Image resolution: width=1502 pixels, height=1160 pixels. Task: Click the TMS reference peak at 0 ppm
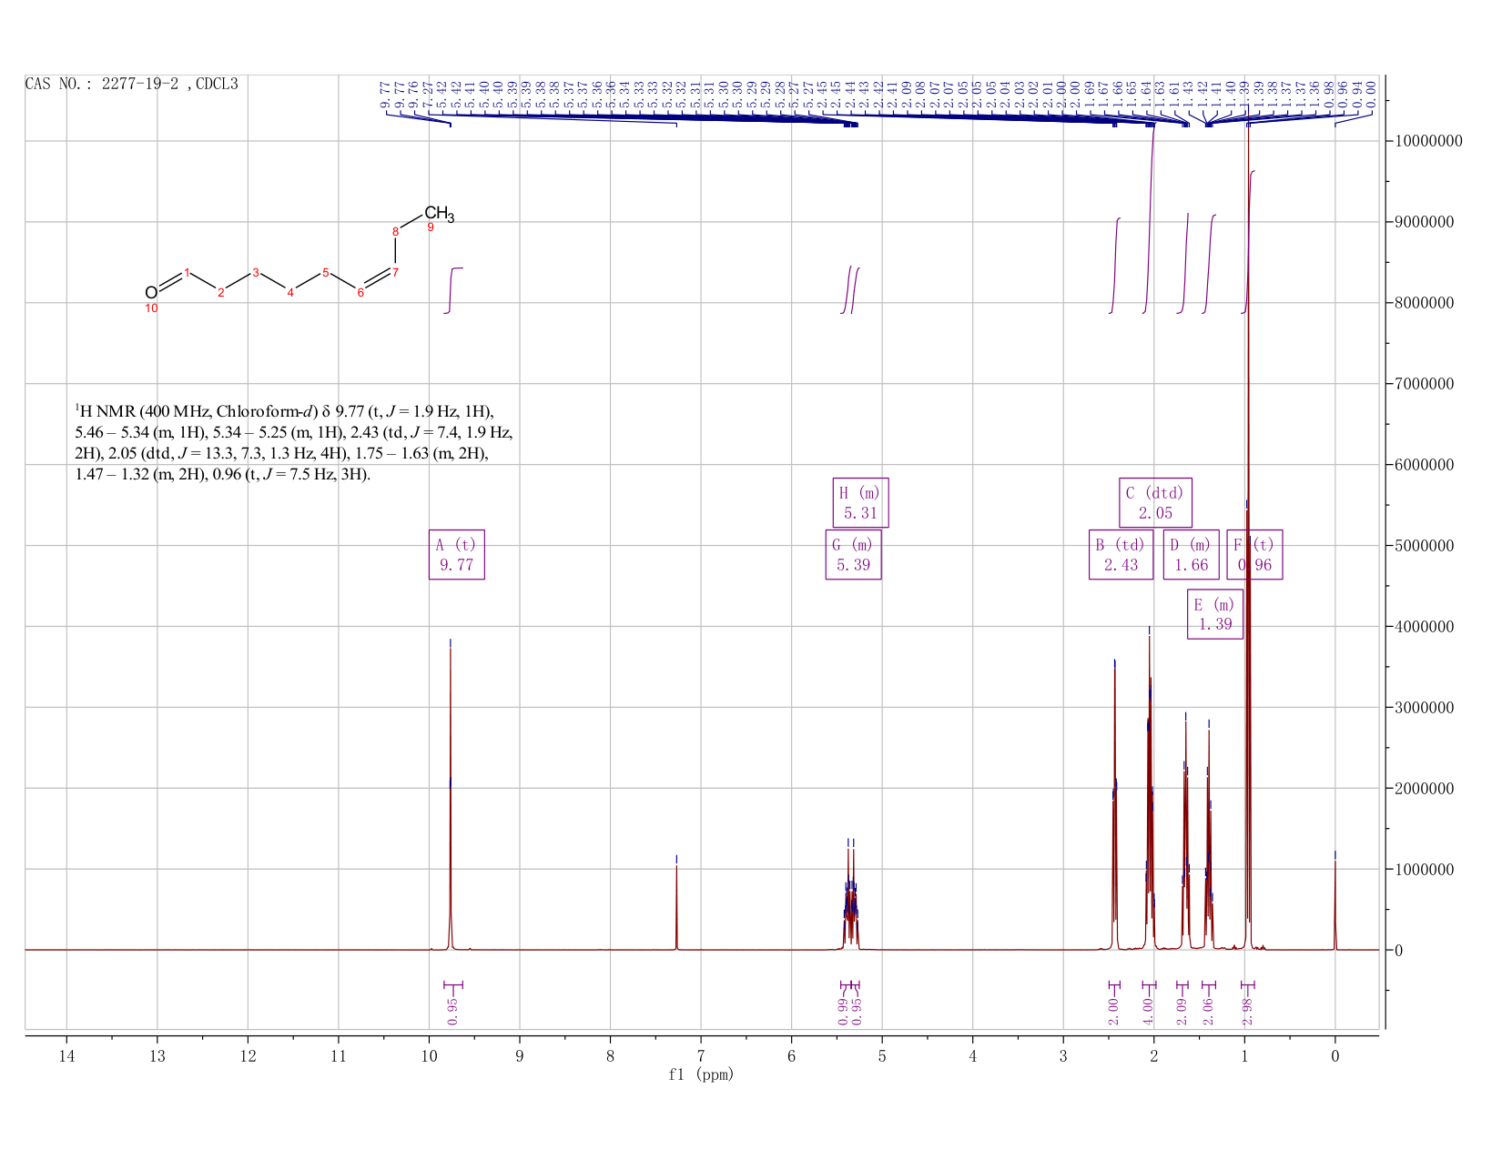[x=1335, y=904]
